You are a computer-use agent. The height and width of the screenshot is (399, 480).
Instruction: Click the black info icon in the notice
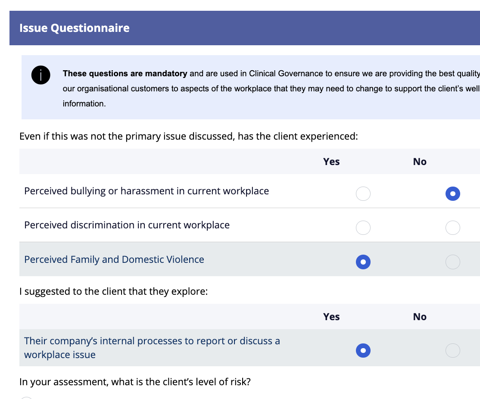click(41, 75)
